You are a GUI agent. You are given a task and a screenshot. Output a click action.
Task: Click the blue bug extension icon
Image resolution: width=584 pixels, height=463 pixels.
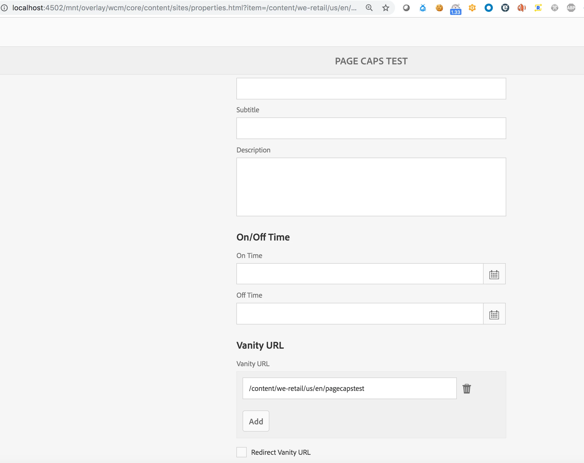point(423,8)
